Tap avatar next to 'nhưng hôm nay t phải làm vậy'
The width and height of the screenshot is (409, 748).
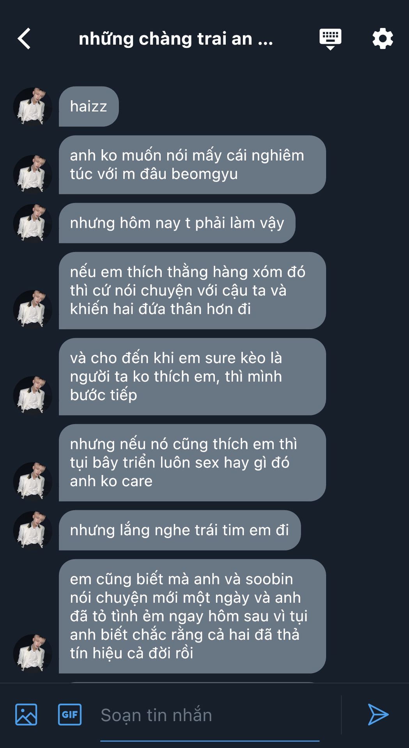33,224
